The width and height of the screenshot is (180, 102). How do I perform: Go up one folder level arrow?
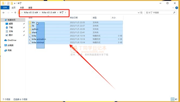15,13
